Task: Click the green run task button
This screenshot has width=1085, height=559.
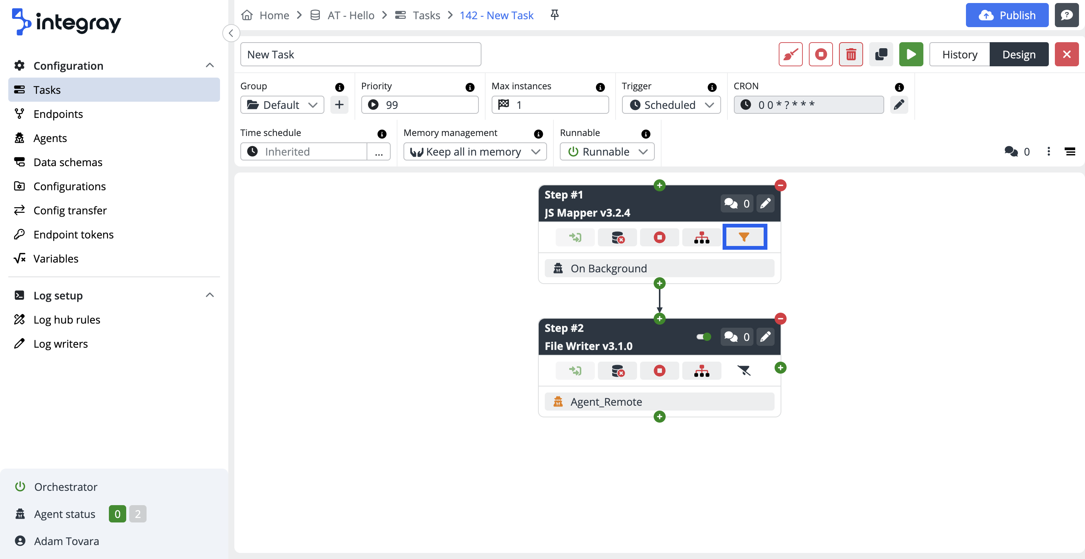Action: coord(911,54)
